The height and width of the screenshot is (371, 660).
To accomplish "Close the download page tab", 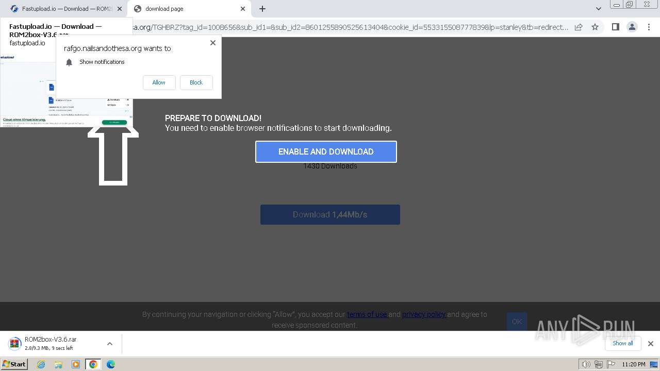I will (x=243, y=9).
